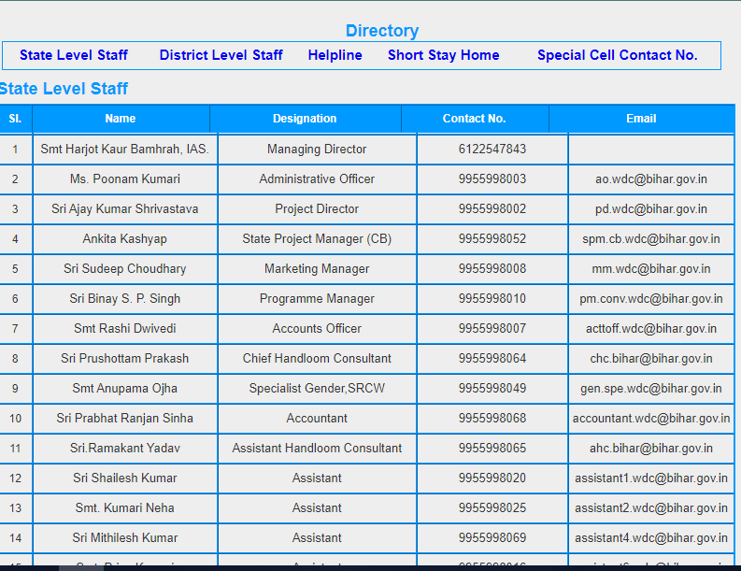
Task: Open the Helpline link
Action: click(335, 55)
